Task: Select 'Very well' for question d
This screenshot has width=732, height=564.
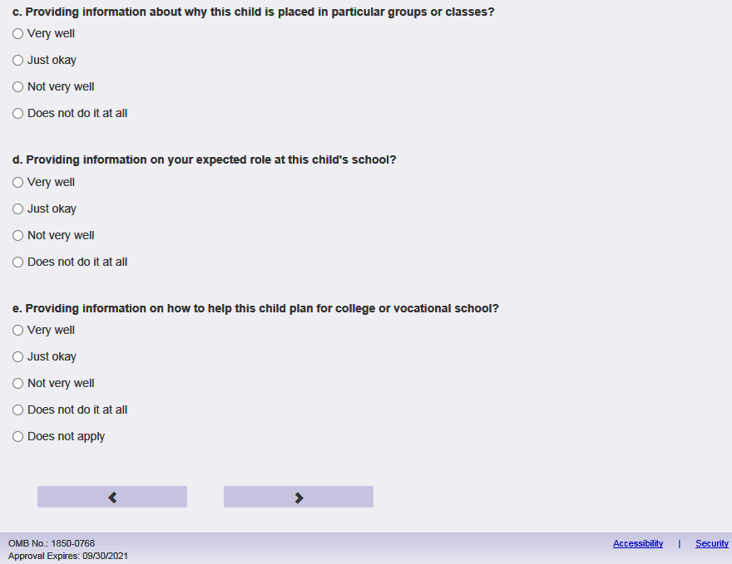Action: (18, 183)
